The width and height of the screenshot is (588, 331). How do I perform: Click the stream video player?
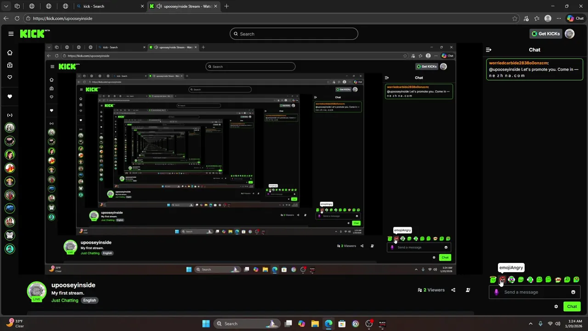(x=250, y=159)
